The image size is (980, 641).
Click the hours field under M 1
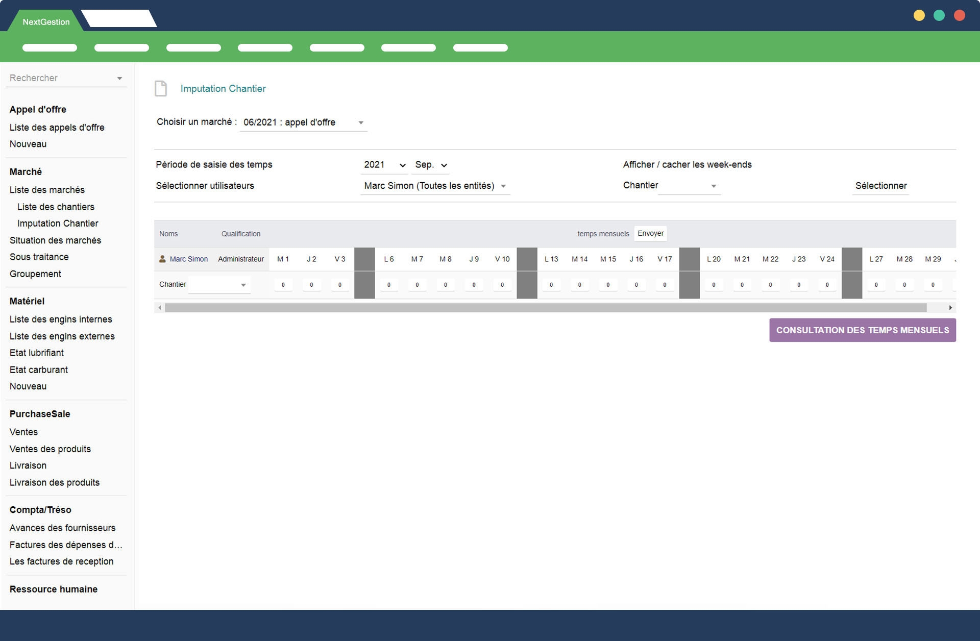(x=283, y=285)
